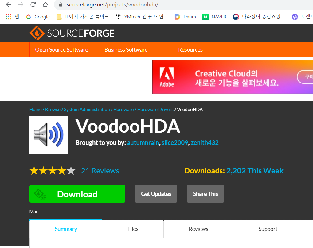Click the browser forward arrow
313x248 pixels.
click(x=21, y=5)
